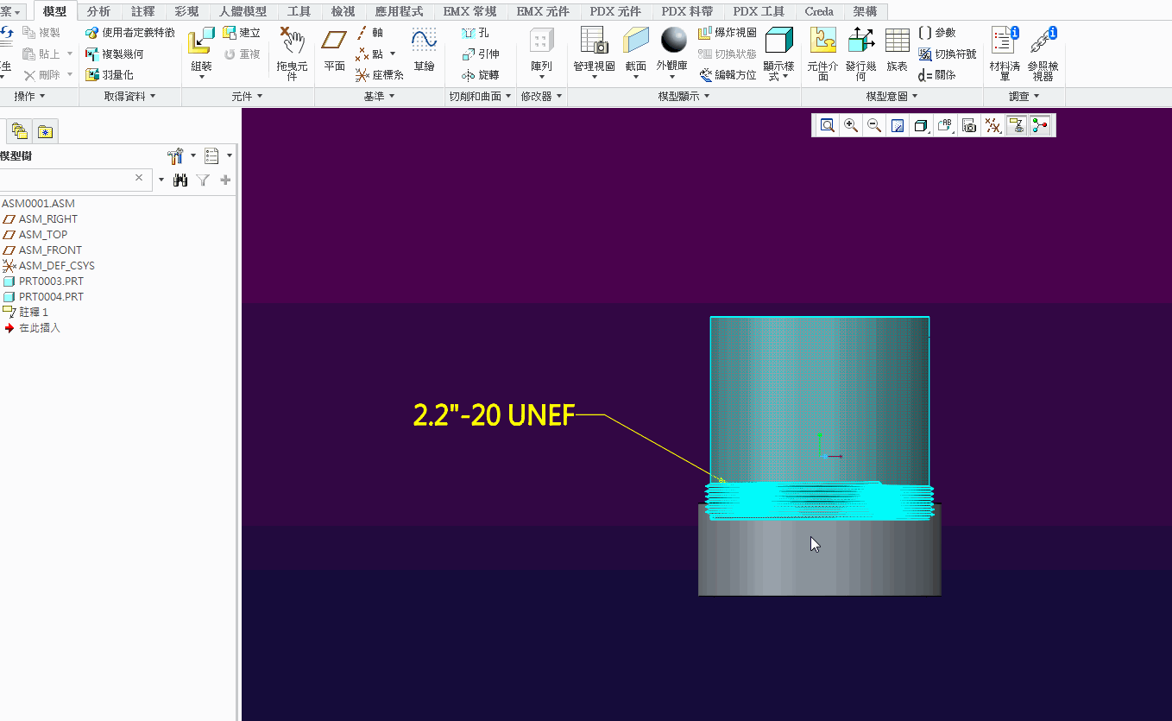Switch to the 工具 (Tools) ribbon tab

point(299,11)
